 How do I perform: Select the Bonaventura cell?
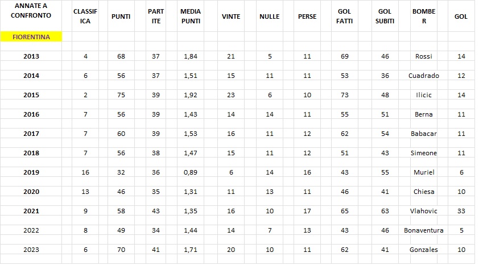(423, 230)
